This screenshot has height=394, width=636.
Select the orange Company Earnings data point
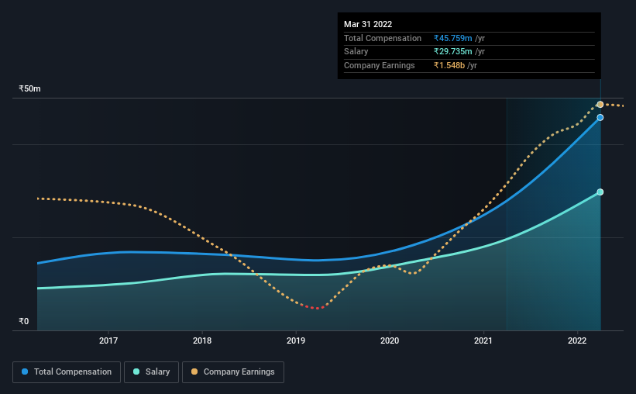(600, 105)
